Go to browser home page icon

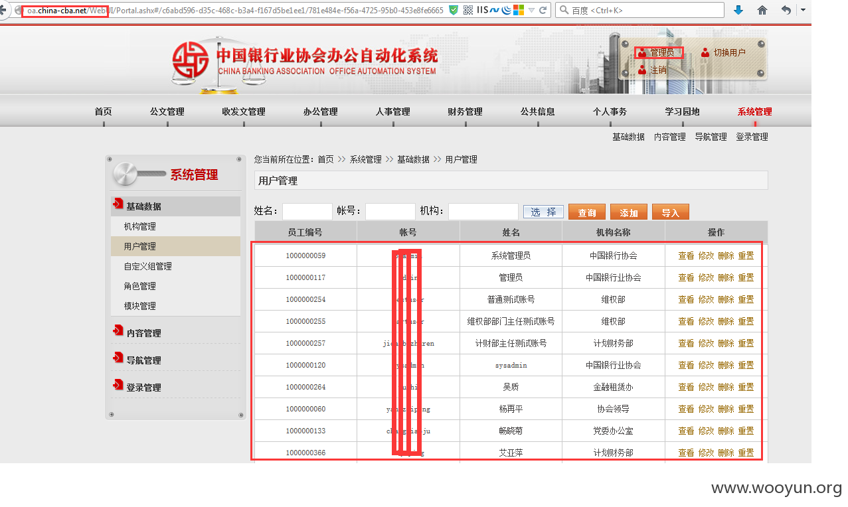coord(762,10)
